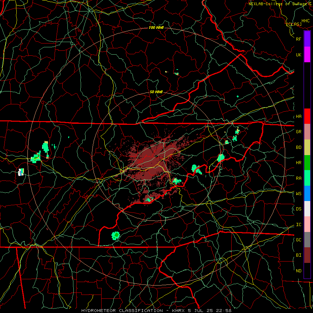Click the GC gray legend swatch
This screenshot has width=313, height=313.
coord(307,240)
